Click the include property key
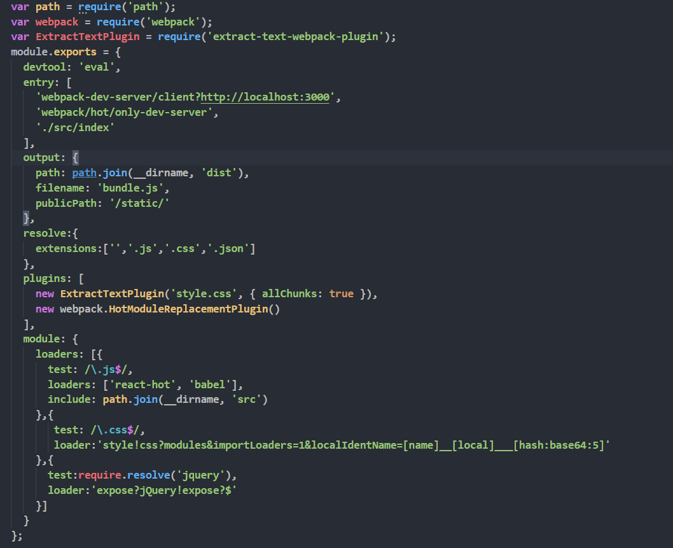 coord(69,400)
